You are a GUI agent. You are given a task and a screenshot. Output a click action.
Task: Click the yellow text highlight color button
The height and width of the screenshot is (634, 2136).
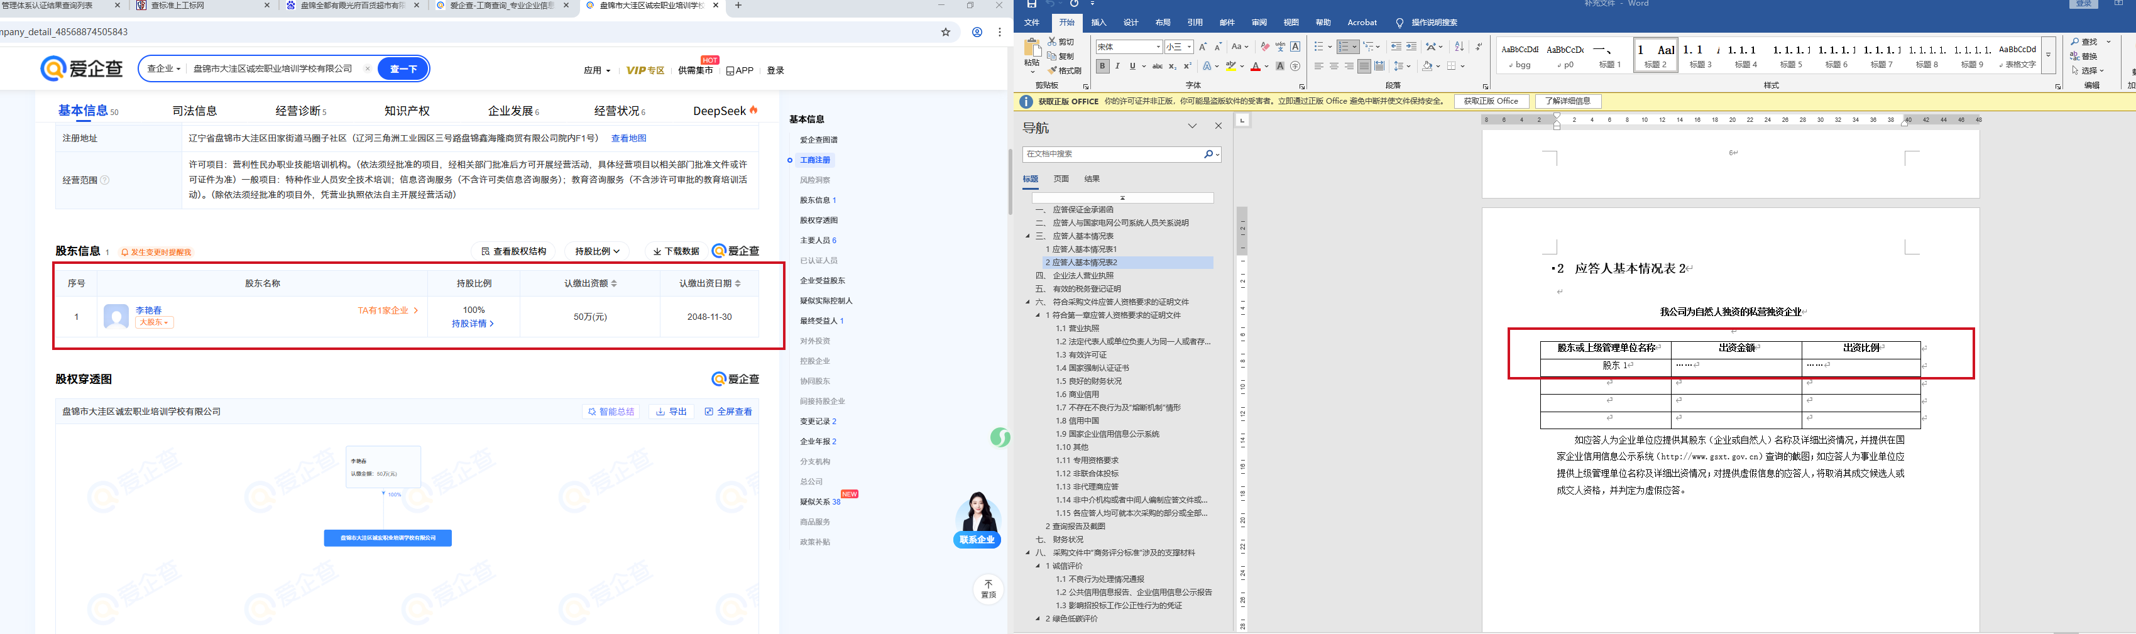1231,67
